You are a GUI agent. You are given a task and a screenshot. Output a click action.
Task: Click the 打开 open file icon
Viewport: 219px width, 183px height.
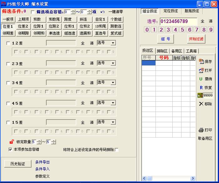(x=201, y=70)
